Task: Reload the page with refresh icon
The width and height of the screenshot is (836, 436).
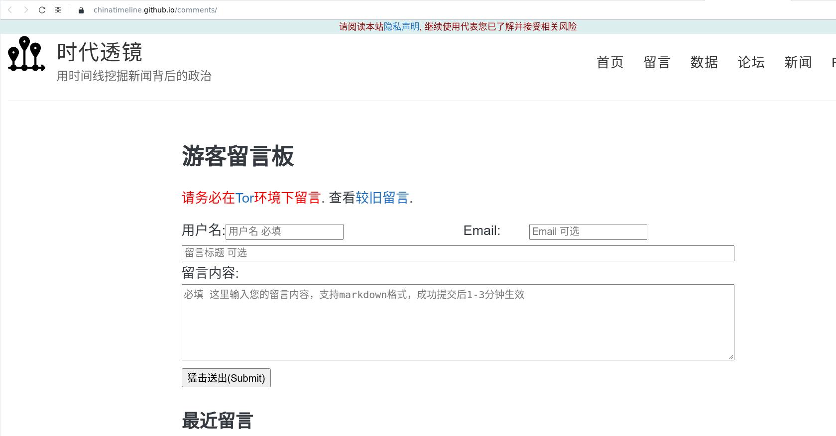Action: point(42,10)
